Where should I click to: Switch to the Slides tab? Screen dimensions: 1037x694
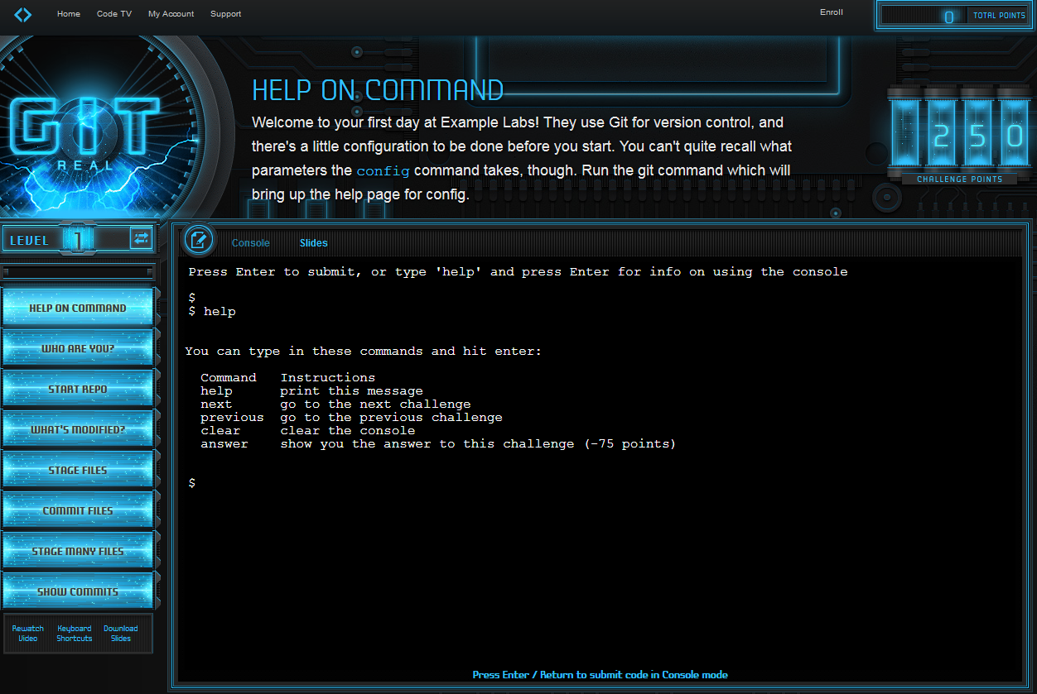[x=313, y=243]
